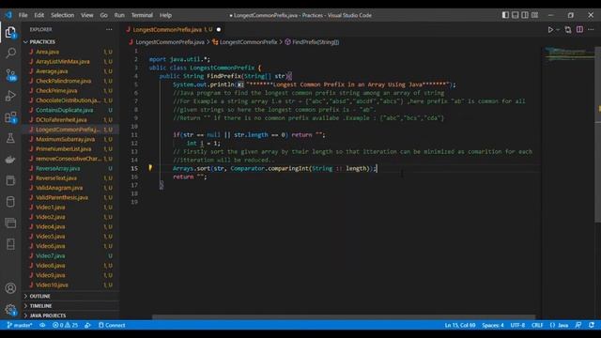Click the eye watch icon in status bar

(x=42, y=325)
